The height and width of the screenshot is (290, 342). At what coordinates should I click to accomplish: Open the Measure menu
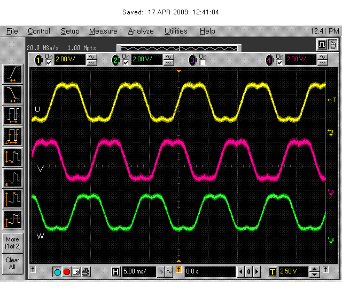tap(103, 31)
